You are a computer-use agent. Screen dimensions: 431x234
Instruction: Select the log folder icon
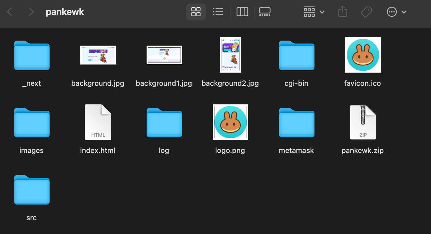click(164, 122)
